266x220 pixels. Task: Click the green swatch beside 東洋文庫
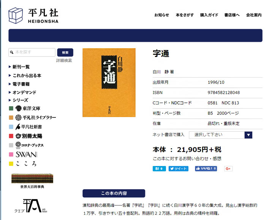[x=11, y=108]
